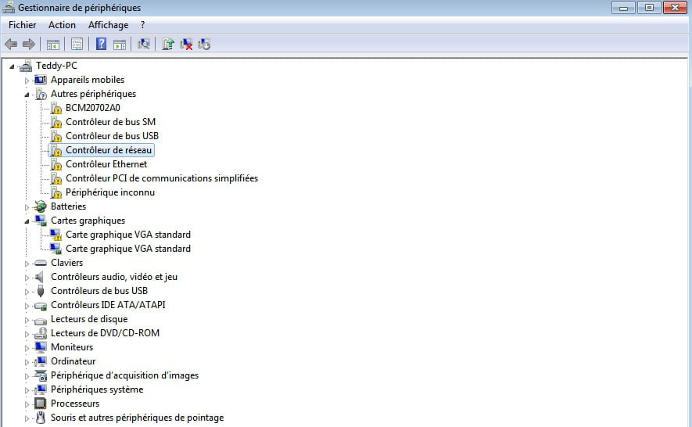Click the Uninstall device red-X icon
This screenshot has height=427, width=692.
(186, 44)
